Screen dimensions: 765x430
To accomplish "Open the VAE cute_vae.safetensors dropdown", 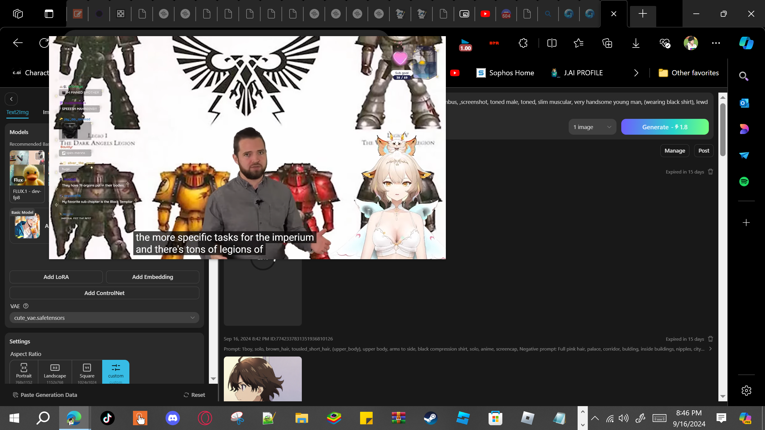I will [104, 318].
